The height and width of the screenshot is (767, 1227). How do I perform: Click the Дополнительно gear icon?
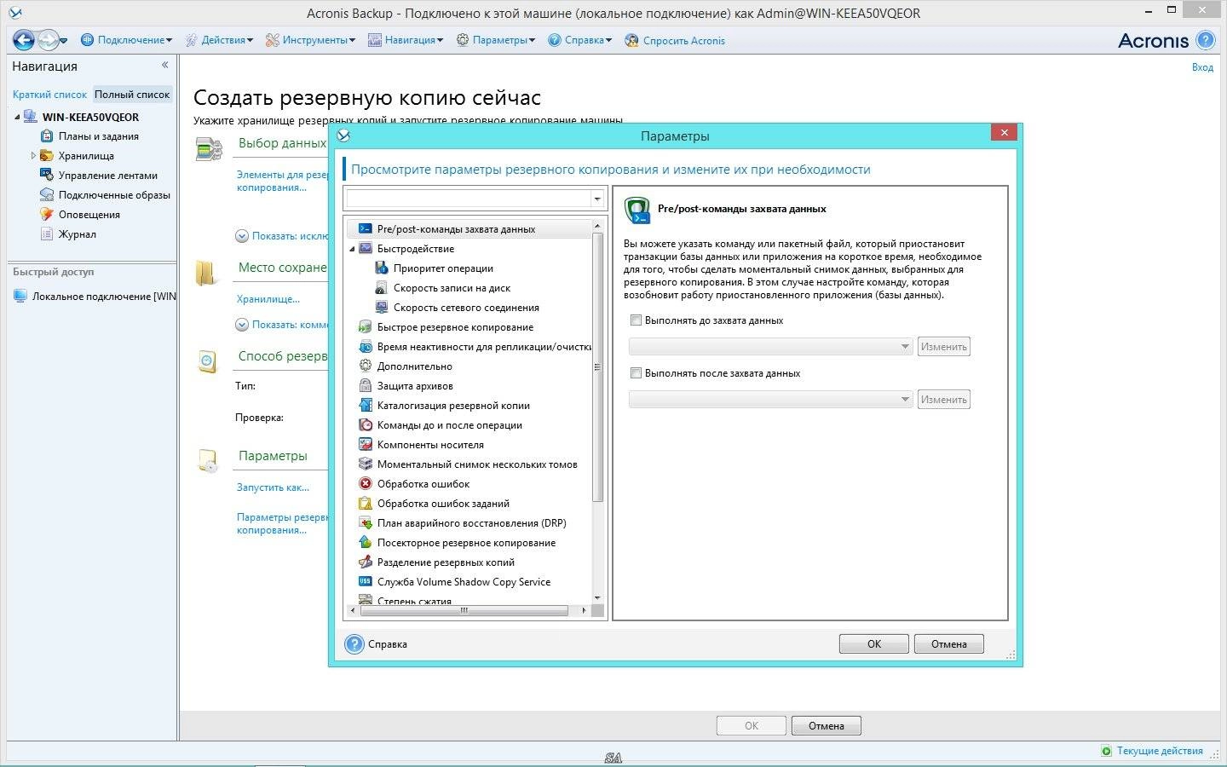[x=365, y=366]
